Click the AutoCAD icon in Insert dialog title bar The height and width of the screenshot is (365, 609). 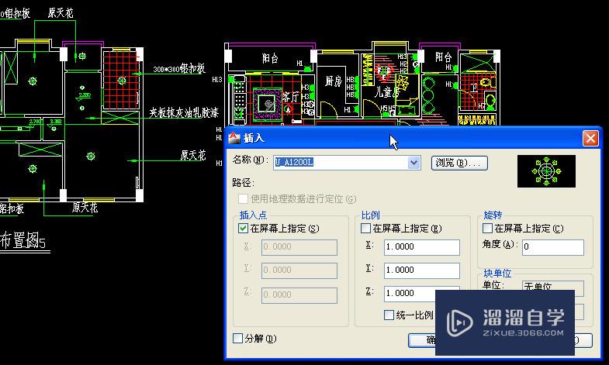(x=234, y=138)
